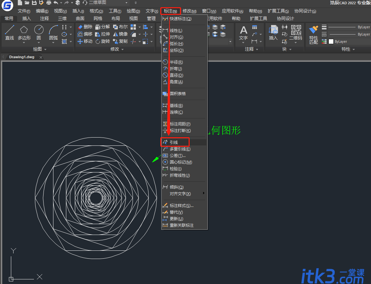Viewport: 371px width, 284px height.
Task: Select the 多边形 polygon tool
Action: click(x=24, y=33)
